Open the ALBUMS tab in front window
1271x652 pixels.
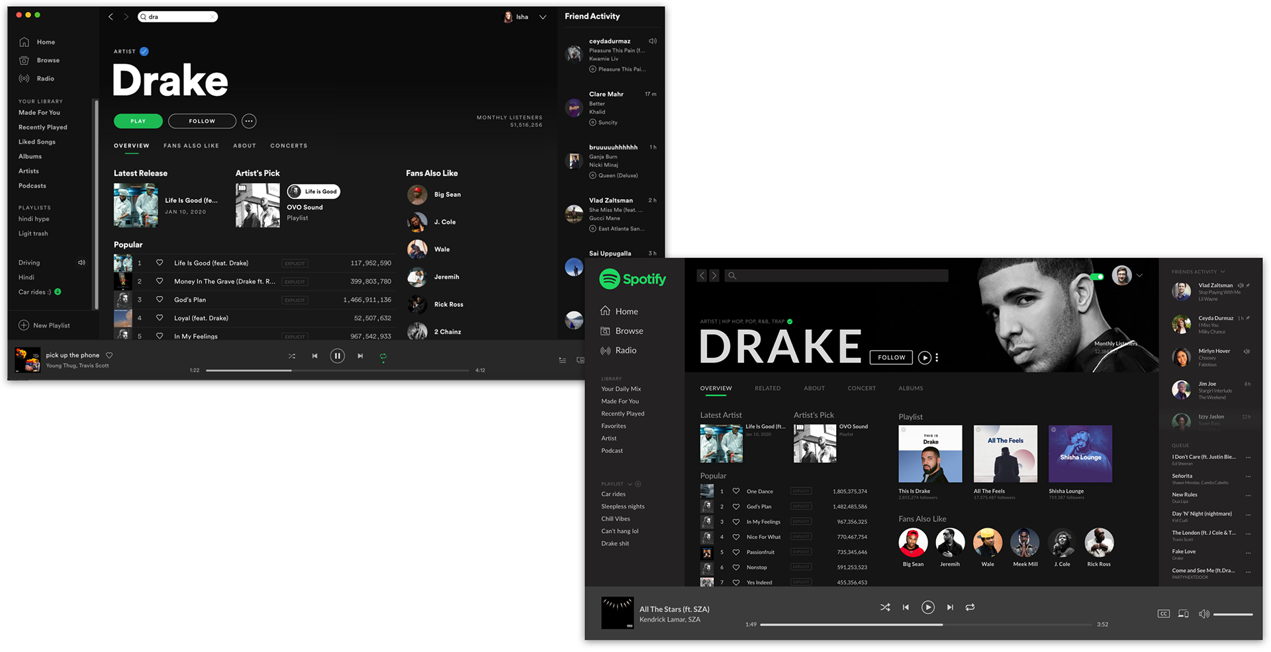tap(910, 388)
